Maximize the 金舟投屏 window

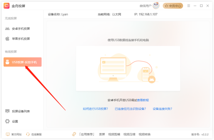pos(201,6)
